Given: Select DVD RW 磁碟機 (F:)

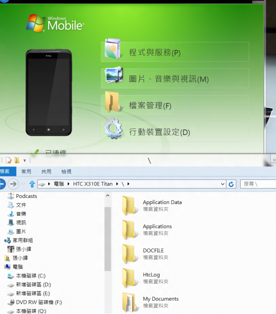Looking at the screenshot, I should [x=39, y=302].
